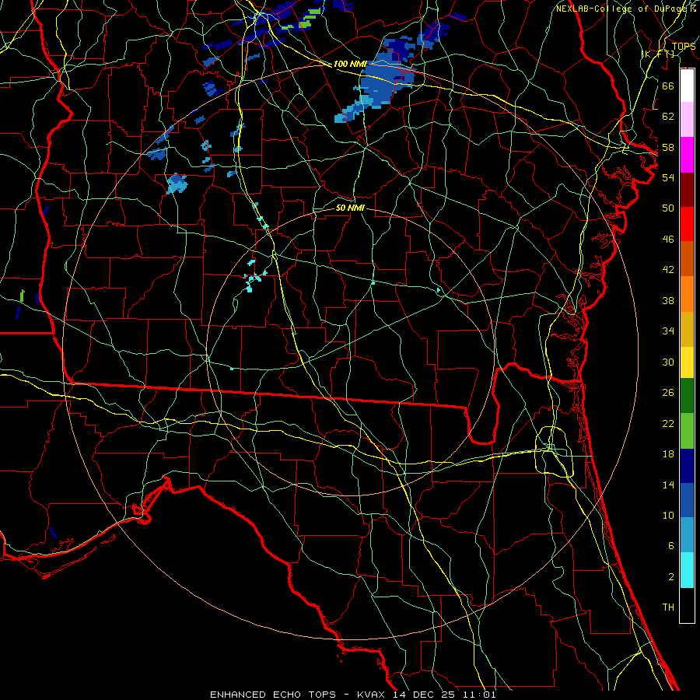This screenshot has height=700, width=700.
Task: Click the 'TH' threshold legend label
Action: click(x=668, y=607)
